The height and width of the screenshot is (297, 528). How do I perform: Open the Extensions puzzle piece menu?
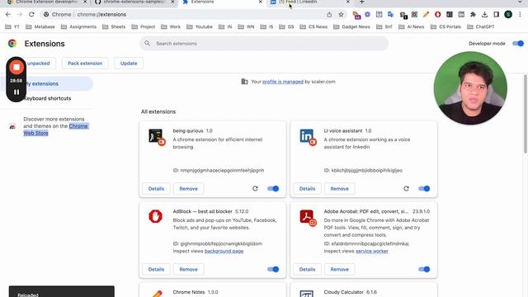[x=473, y=15]
